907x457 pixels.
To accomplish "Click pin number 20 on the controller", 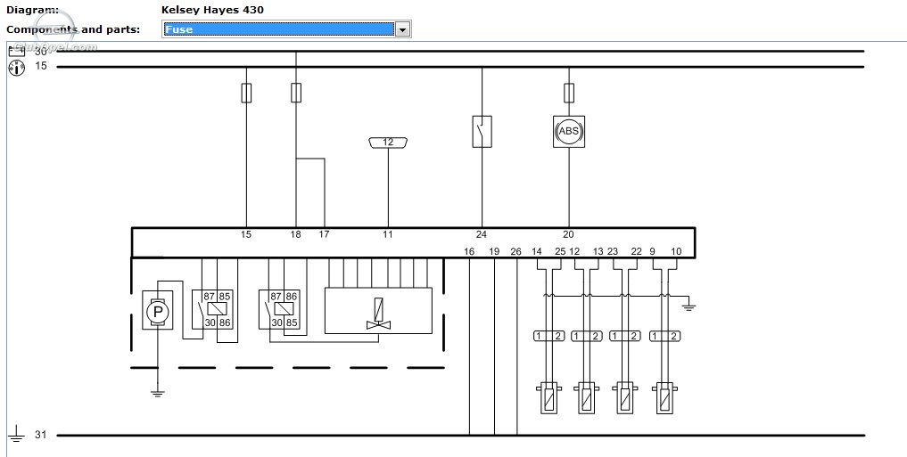I will pos(568,234).
